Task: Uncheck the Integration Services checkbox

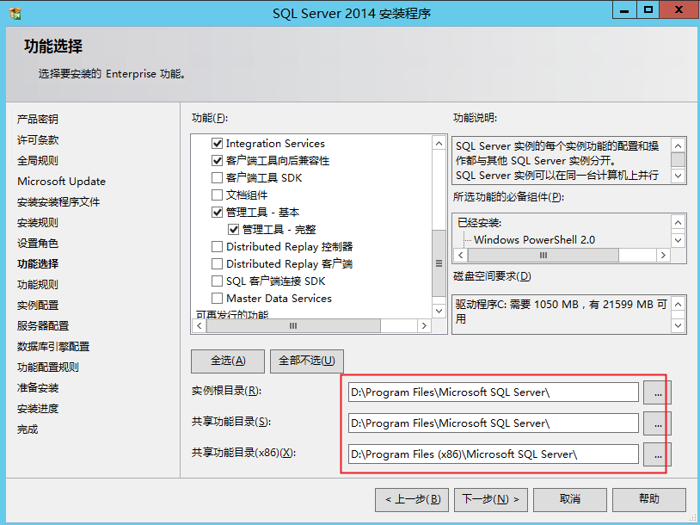Action: pyautogui.click(x=217, y=144)
